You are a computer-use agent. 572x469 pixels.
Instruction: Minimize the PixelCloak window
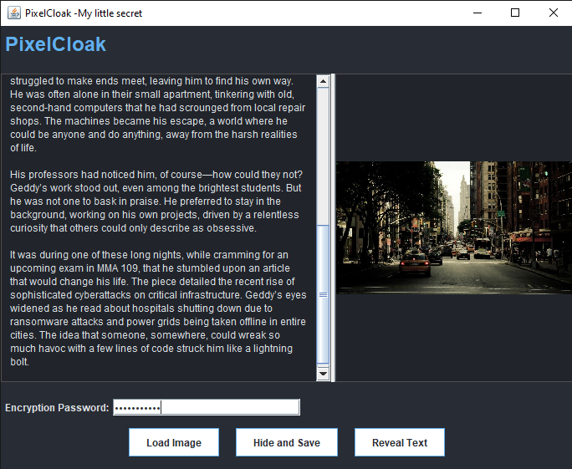coord(477,13)
